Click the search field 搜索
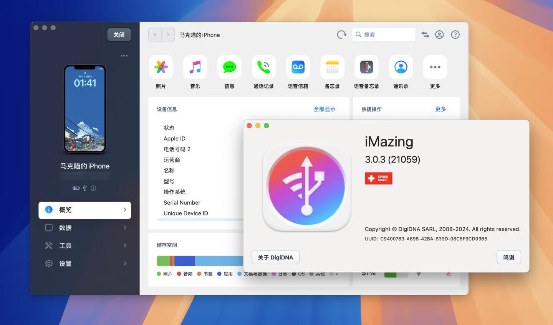The image size is (553, 325). click(384, 34)
